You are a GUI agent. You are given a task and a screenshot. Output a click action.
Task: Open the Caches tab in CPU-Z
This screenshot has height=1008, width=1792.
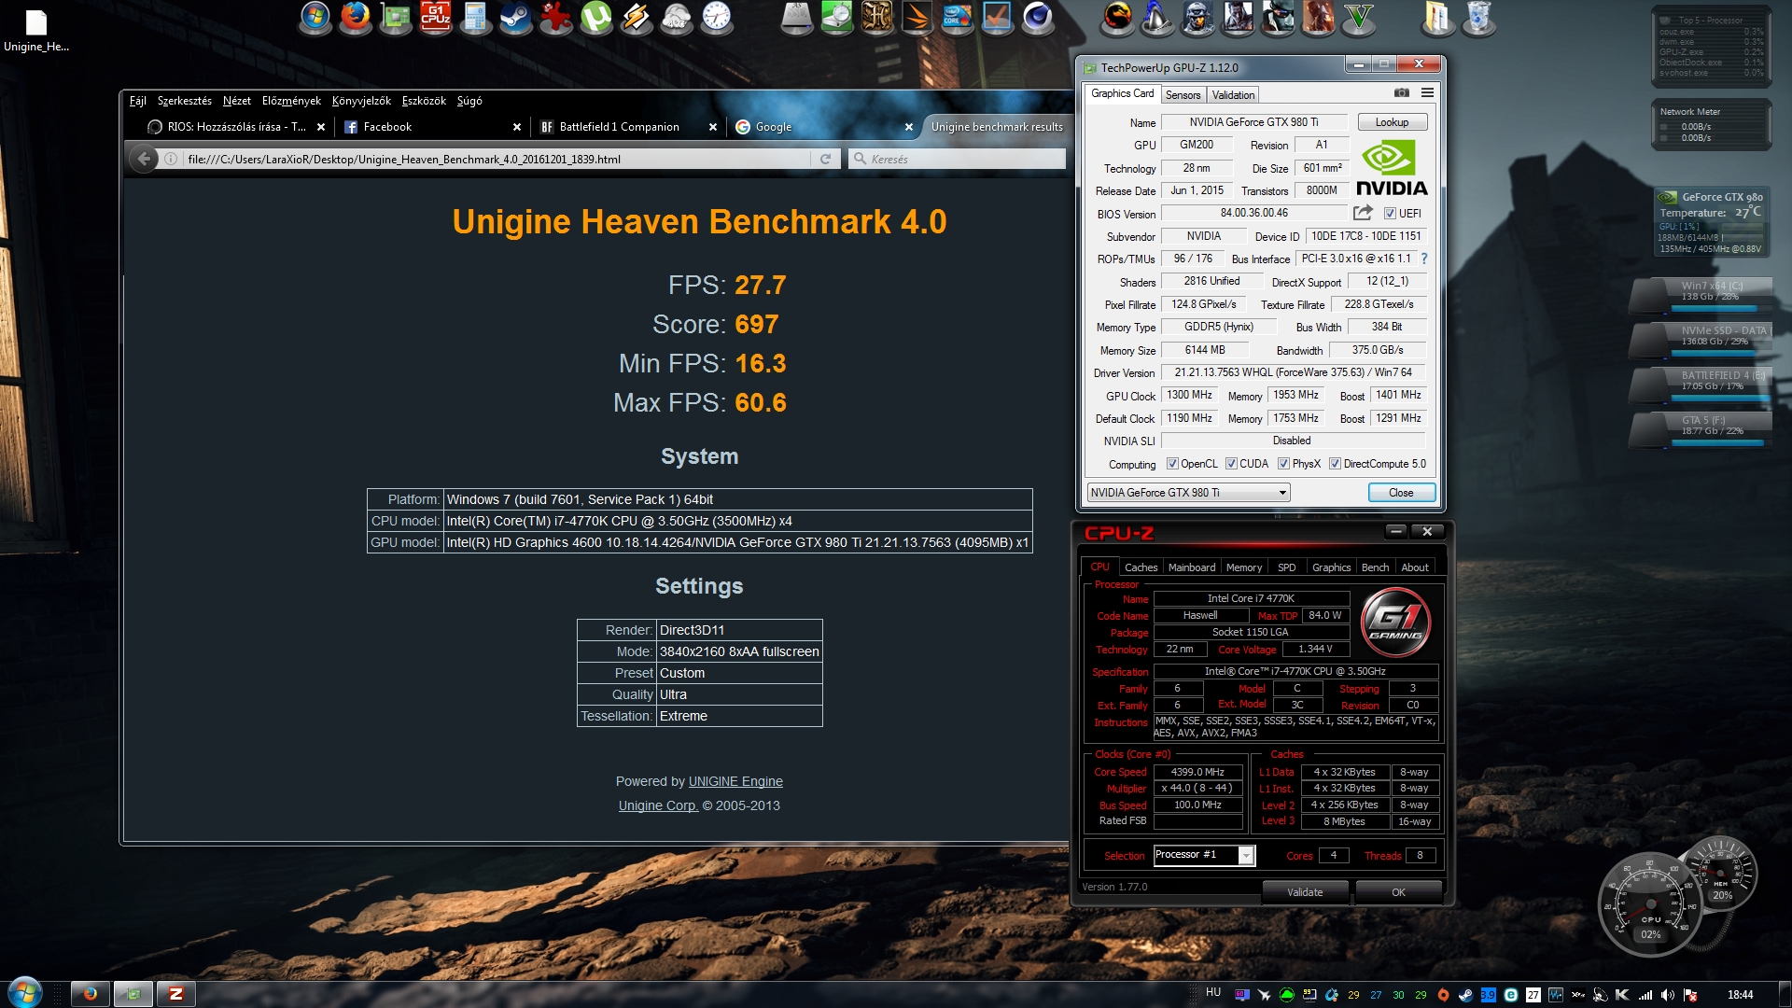(1141, 567)
